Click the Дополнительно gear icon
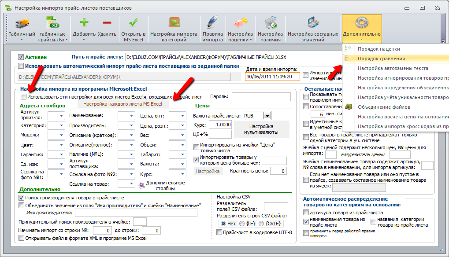The height and width of the screenshot is (257, 449). point(362,22)
